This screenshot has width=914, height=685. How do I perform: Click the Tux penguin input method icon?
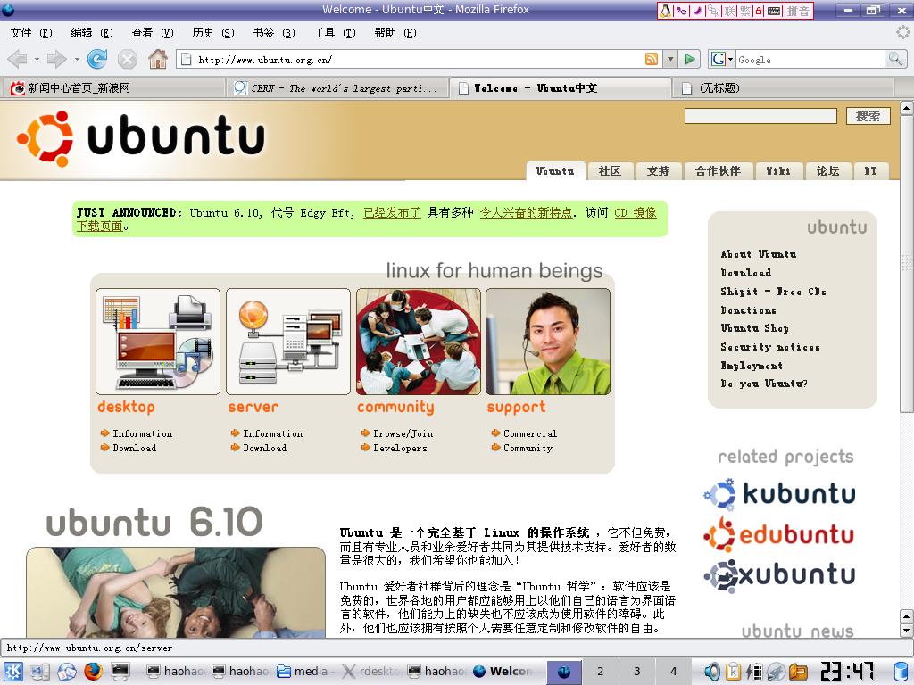666,11
